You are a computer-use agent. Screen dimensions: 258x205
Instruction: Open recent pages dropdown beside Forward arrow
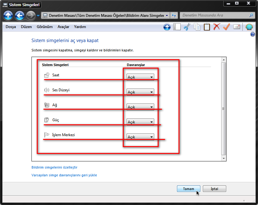[x=38, y=16]
